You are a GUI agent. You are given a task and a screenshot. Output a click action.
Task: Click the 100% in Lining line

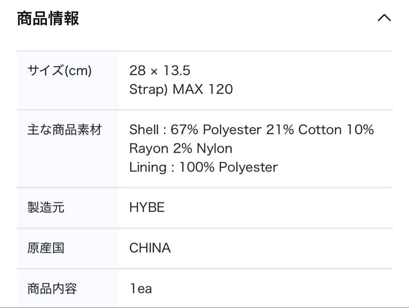197,167
